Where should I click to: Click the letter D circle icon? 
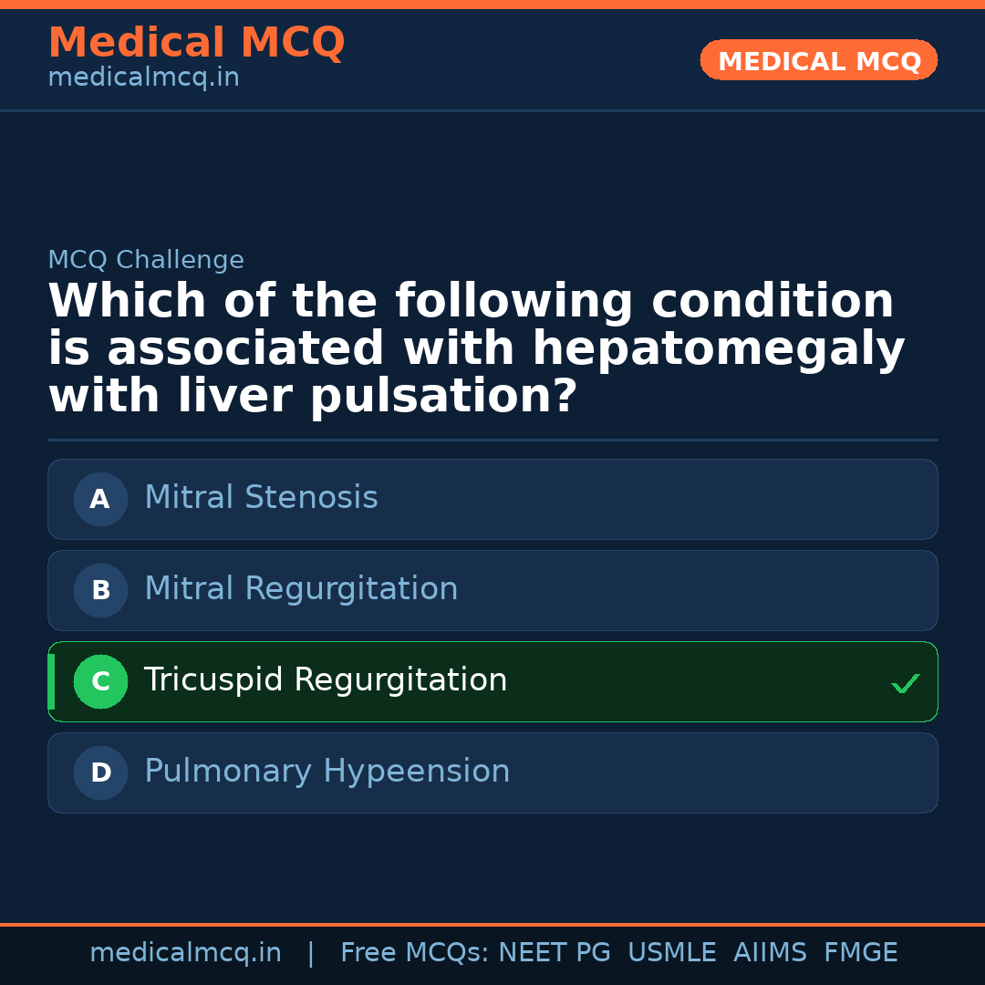click(x=100, y=772)
